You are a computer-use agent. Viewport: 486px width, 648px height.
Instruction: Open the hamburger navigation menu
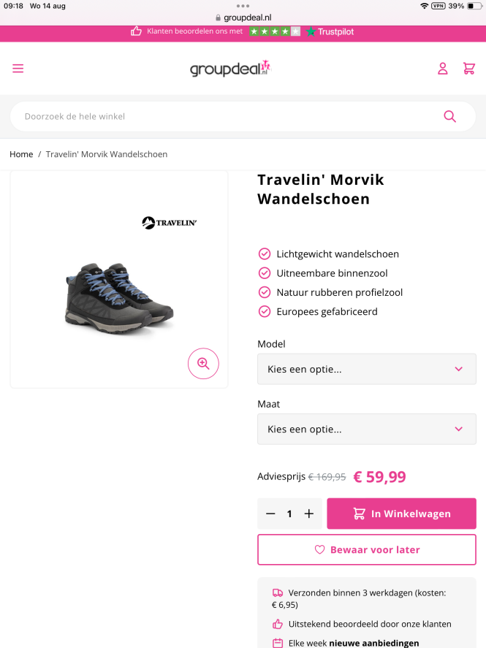tap(18, 68)
